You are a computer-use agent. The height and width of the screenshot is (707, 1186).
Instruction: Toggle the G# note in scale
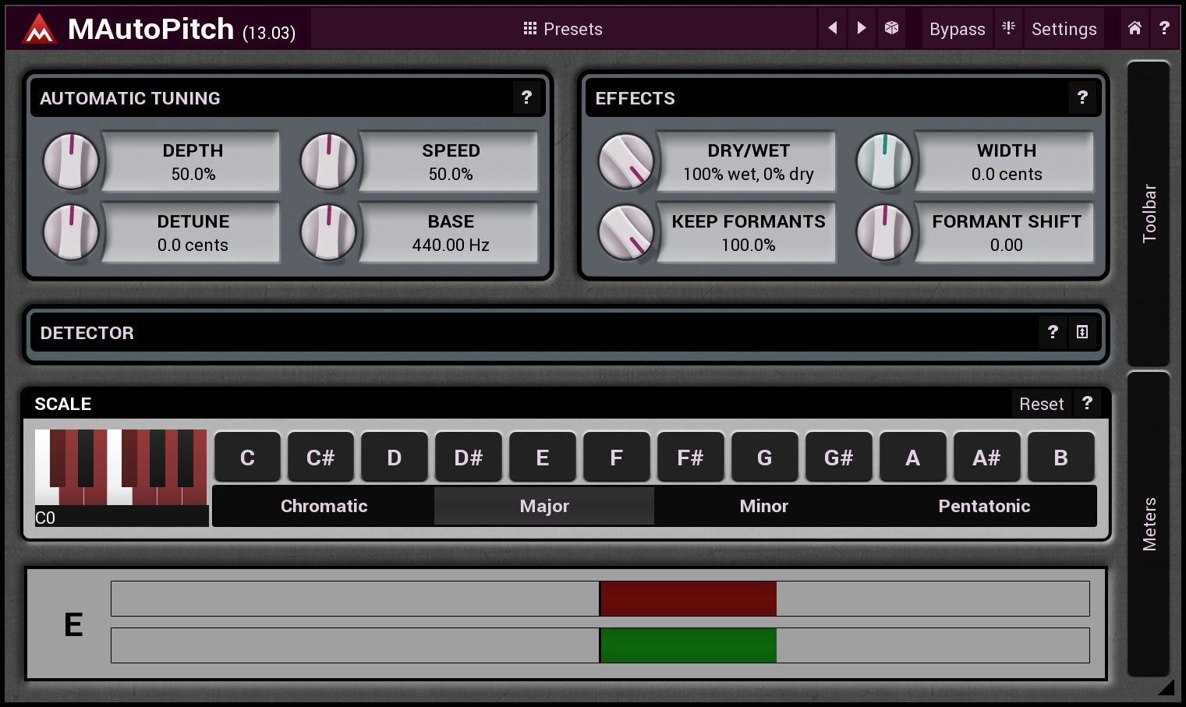coord(839,458)
